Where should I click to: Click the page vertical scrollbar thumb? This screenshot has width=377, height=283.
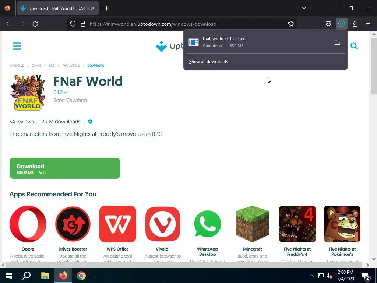(374, 66)
